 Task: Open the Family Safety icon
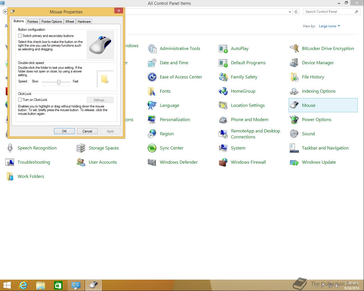(x=223, y=77)
